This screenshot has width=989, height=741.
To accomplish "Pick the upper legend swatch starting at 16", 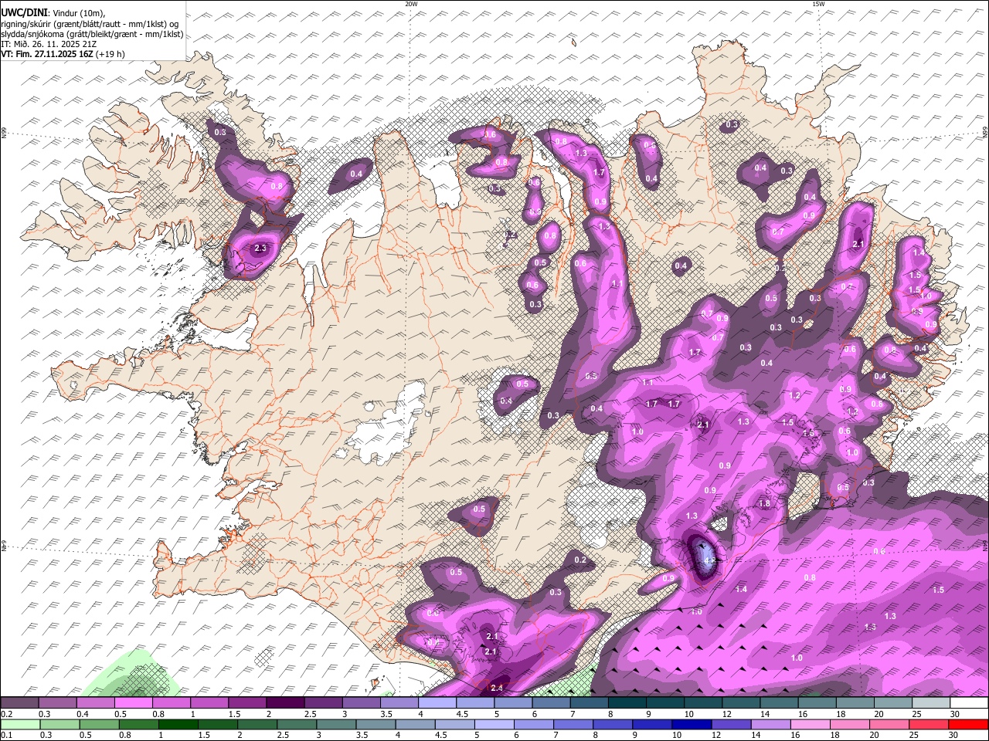I will click(817, 702).
